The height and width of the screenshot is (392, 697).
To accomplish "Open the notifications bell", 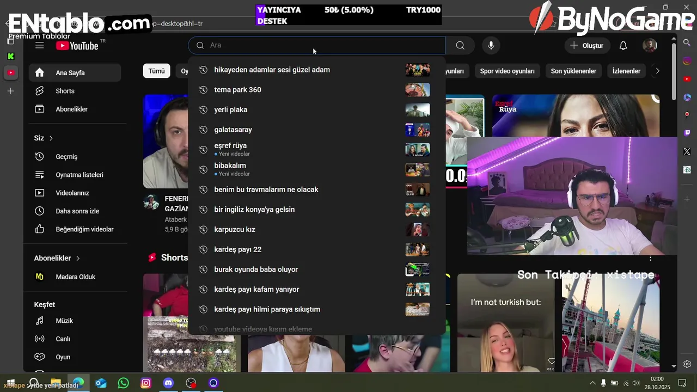I will tap(623, 45).
